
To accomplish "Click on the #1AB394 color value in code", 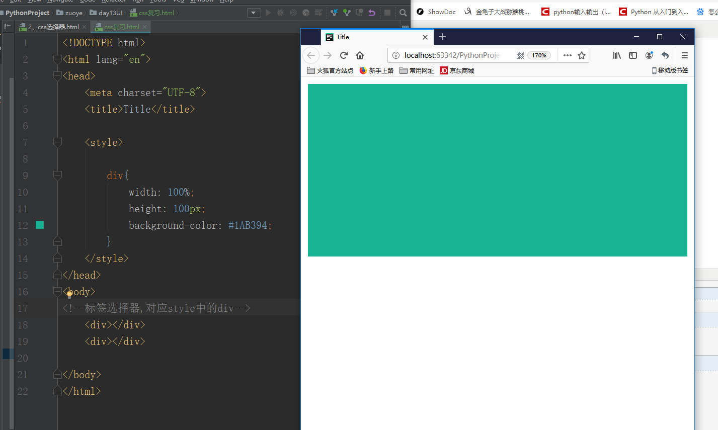I will click(x=248, y=225).
